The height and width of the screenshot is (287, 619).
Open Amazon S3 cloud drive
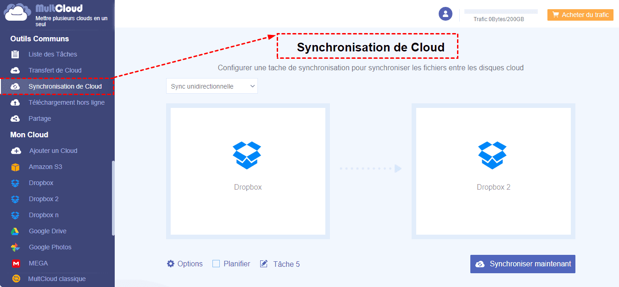click(45, 167)
